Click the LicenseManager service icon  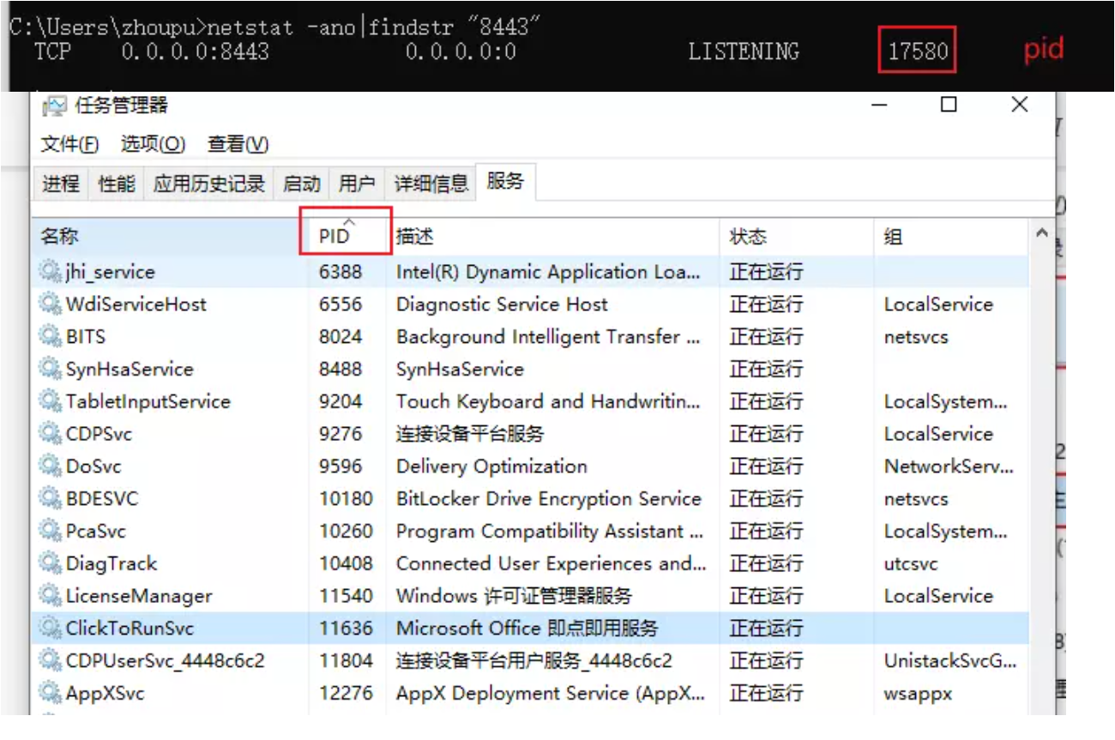(x=51, y=596)
